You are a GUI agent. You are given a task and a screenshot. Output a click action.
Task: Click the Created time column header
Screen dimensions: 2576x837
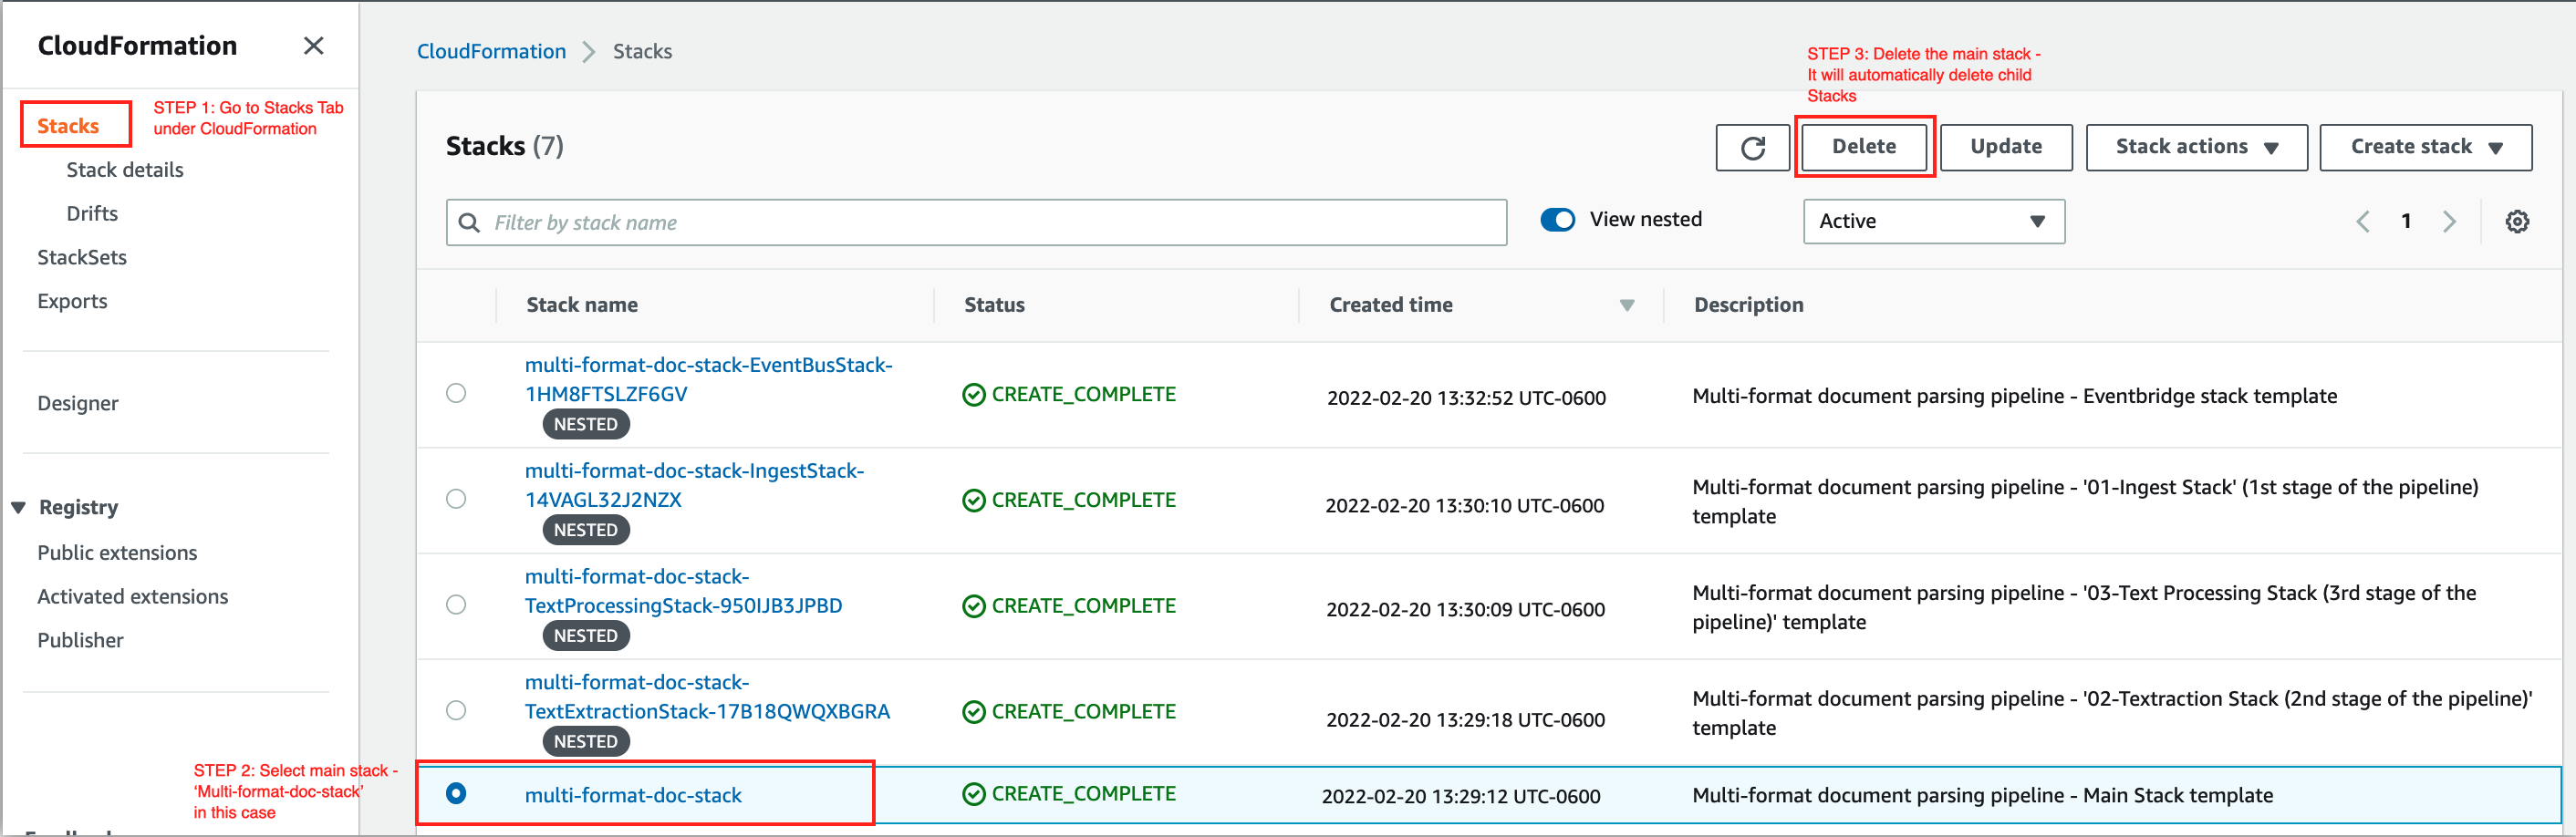coord(1390,306)
